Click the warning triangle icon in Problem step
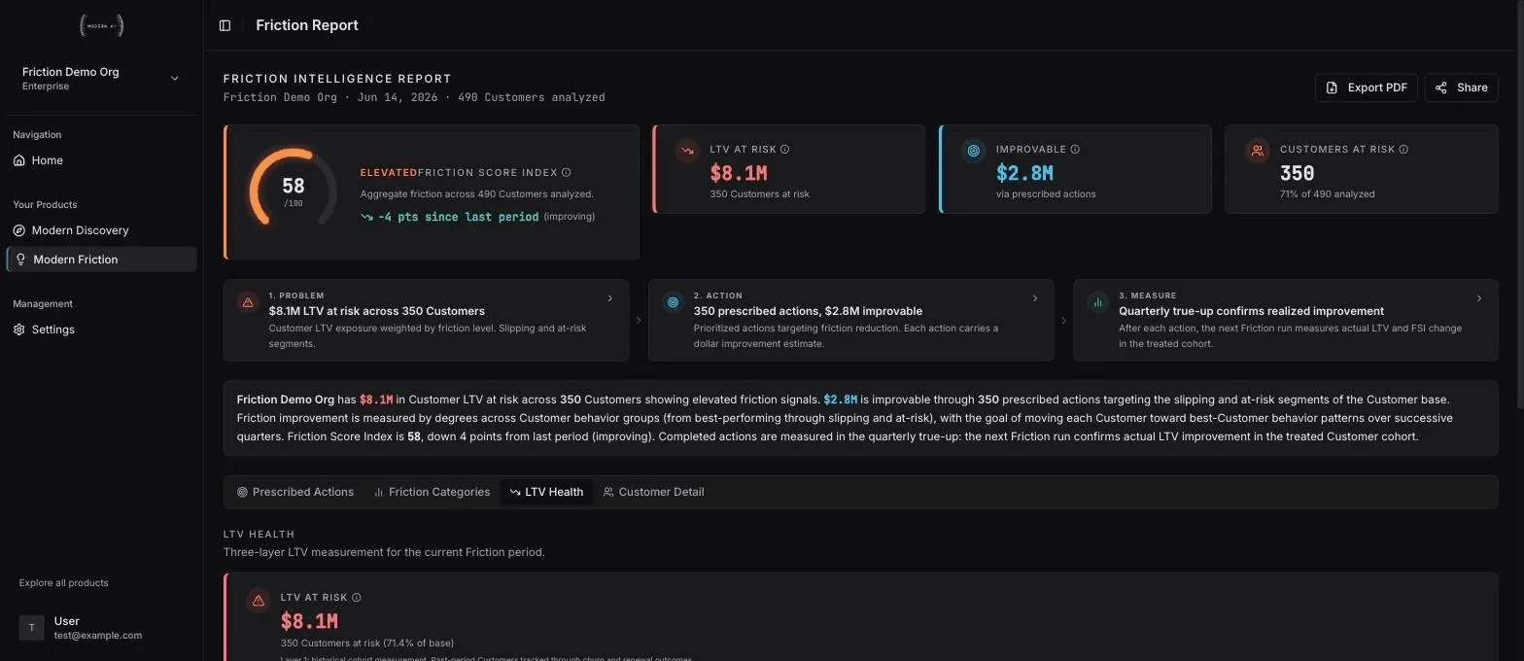 247,302
